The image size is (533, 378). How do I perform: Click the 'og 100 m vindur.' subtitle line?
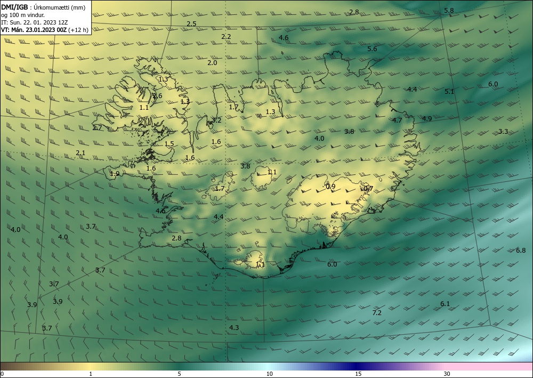click(23, 15)
